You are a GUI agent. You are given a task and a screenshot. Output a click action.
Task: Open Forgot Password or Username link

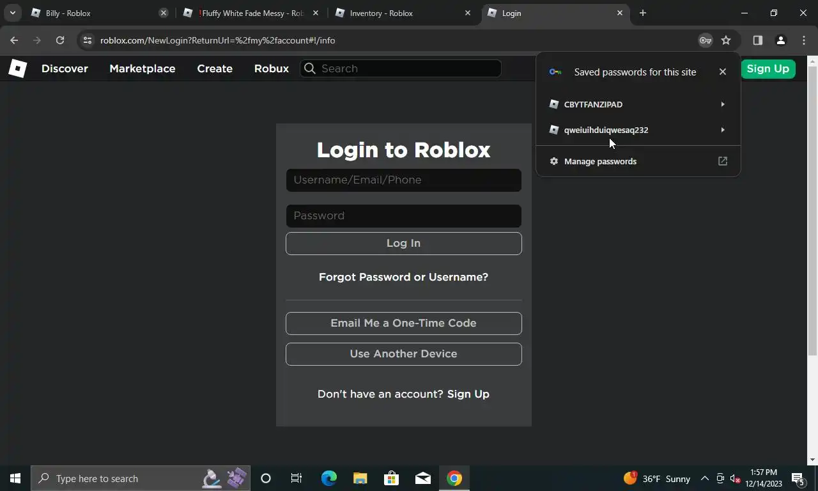(403, 277)
